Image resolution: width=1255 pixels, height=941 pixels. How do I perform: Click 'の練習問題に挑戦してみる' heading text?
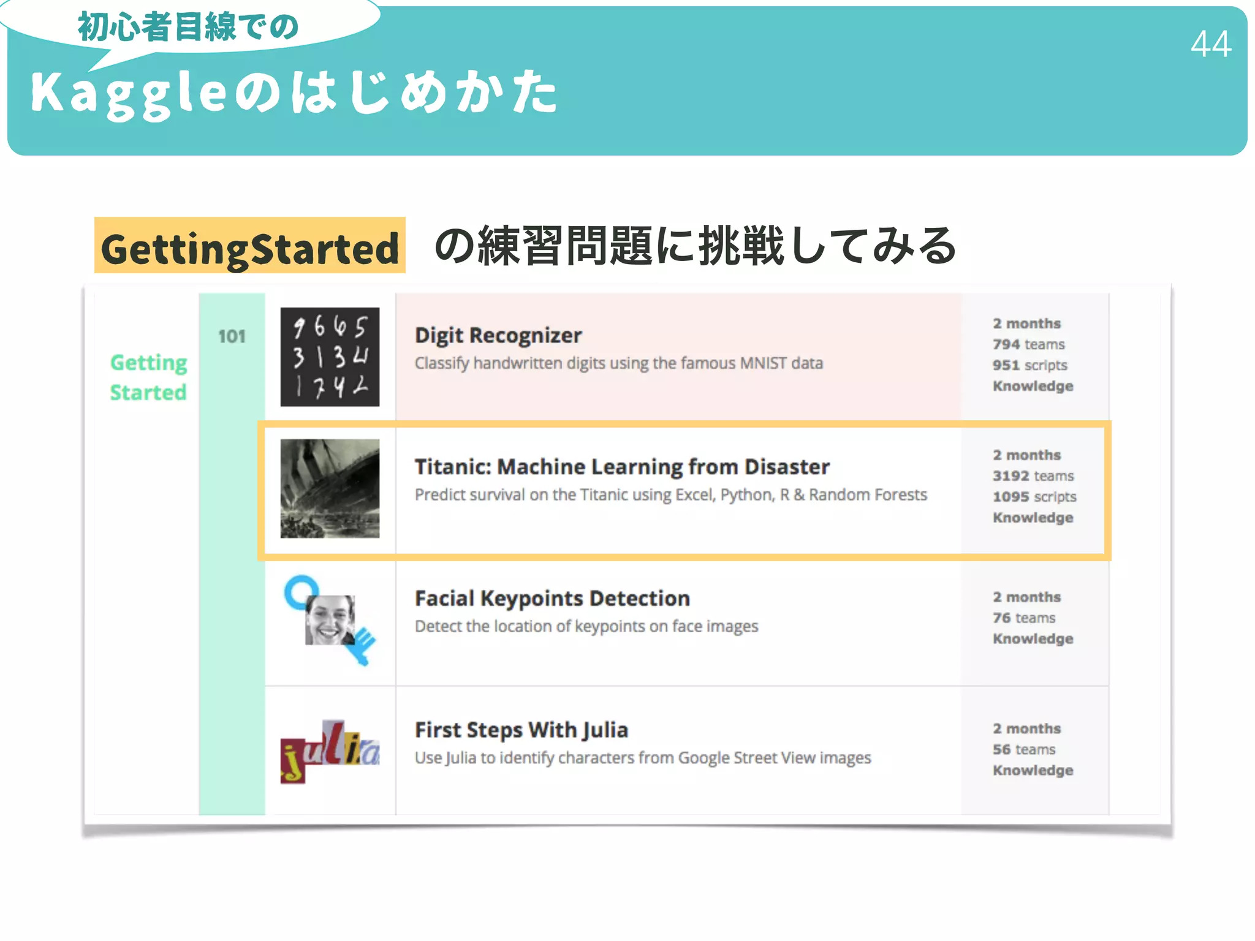click(x=695, y=246)
